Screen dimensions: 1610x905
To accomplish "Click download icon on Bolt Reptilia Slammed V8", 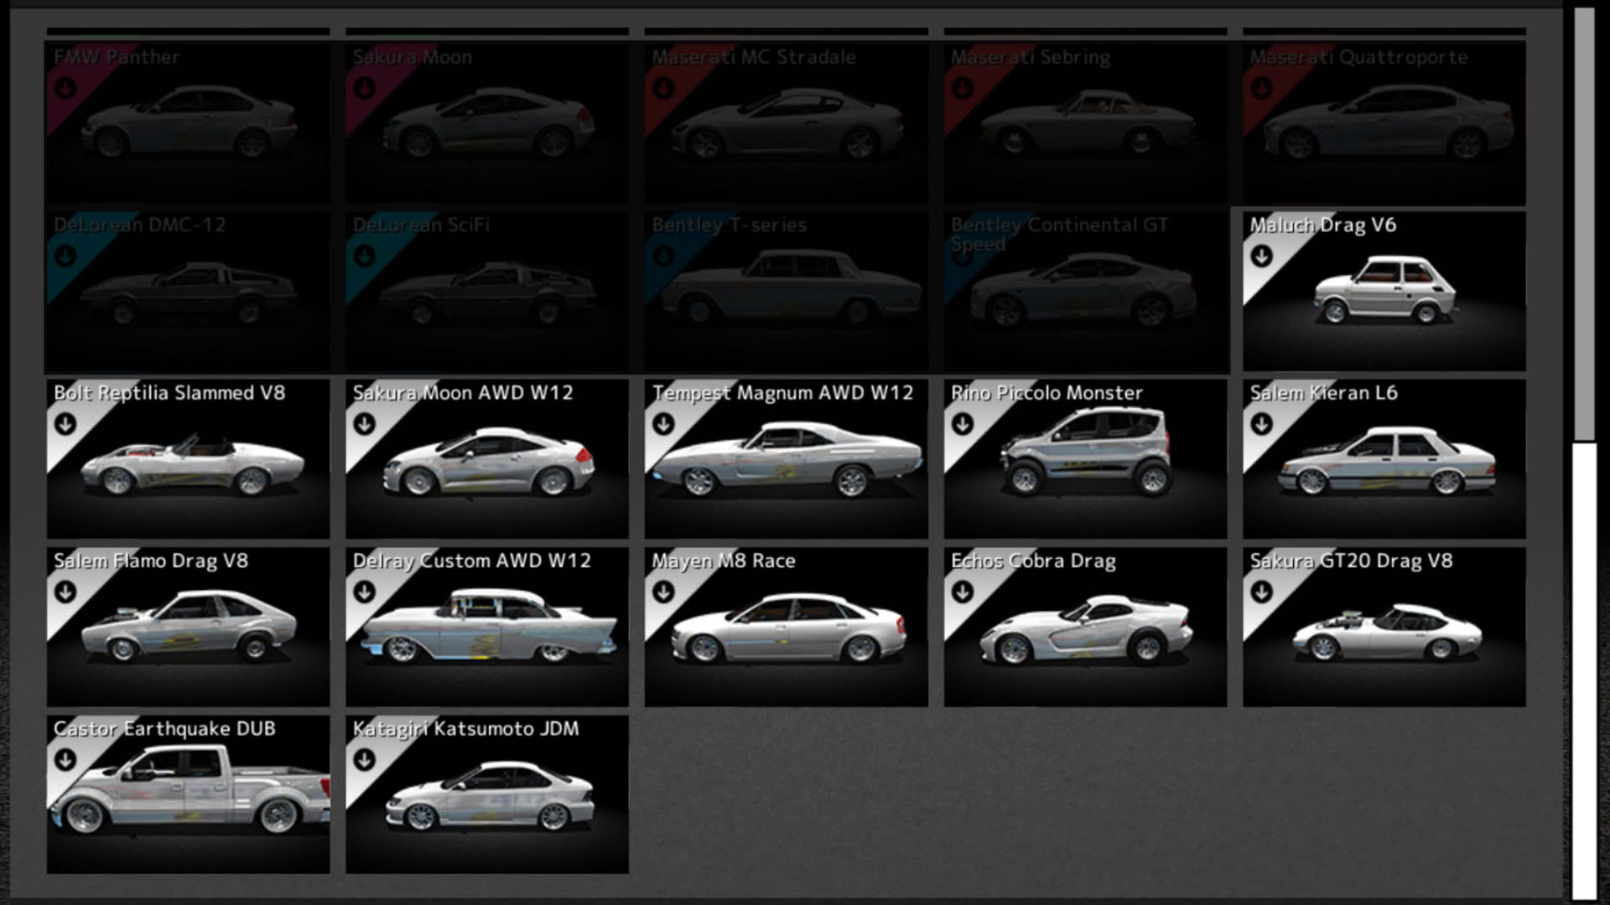I will 65,424.
